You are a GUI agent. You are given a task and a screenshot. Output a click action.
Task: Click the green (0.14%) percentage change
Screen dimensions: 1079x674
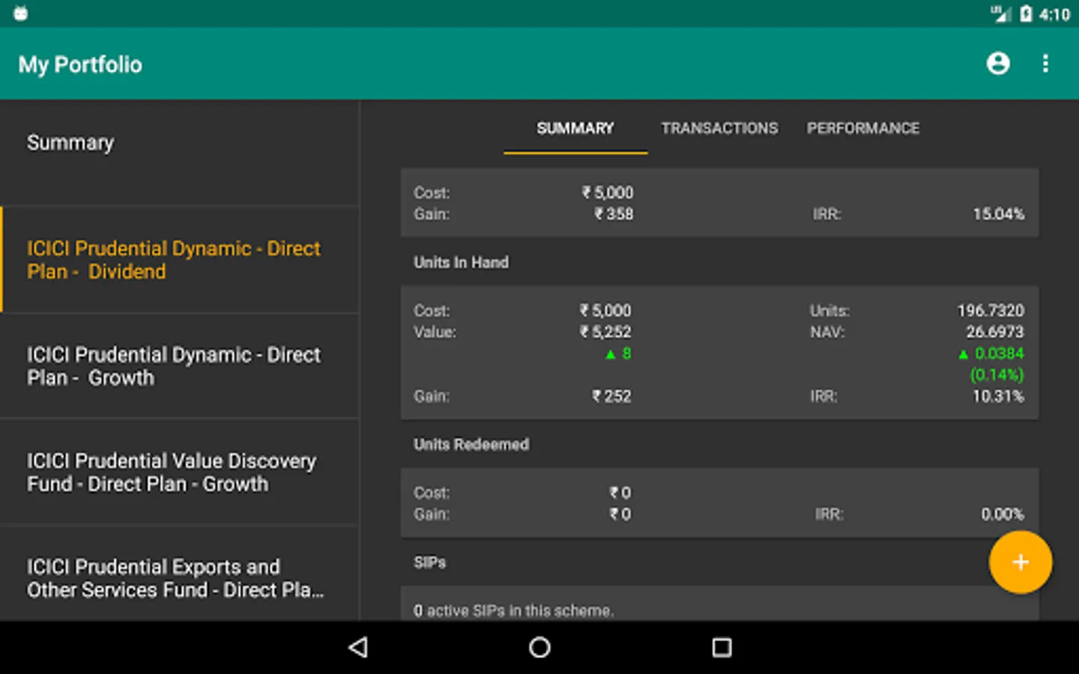pyautogui.click(x=997, y=374)
